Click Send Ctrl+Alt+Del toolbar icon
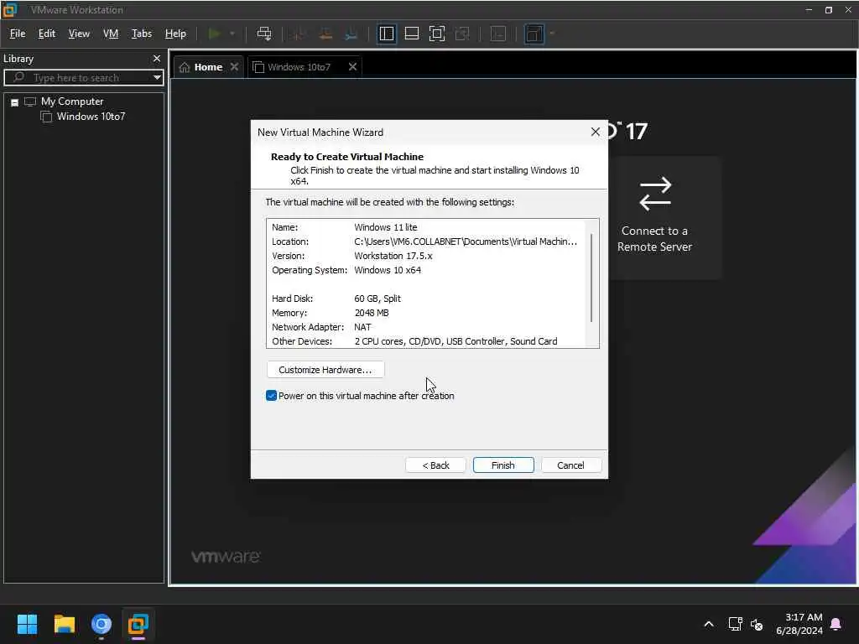The image size is (859, 644). click(x=264, y=34)
